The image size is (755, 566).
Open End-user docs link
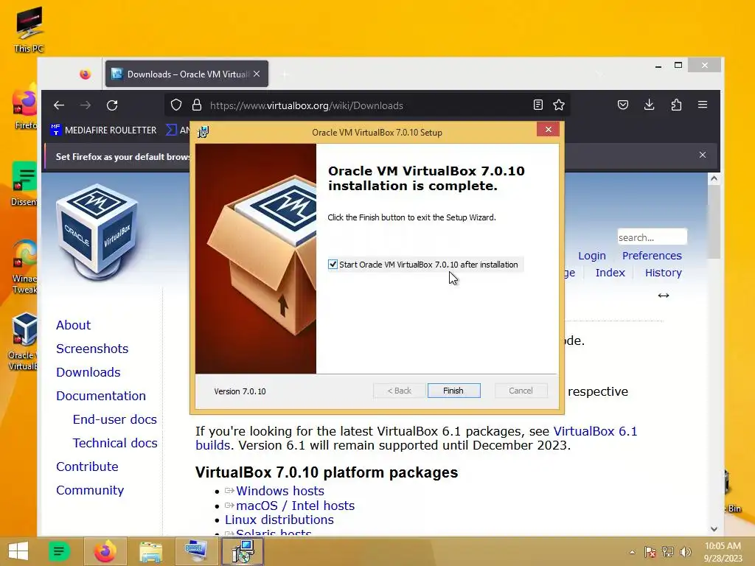tap(114, 419)
